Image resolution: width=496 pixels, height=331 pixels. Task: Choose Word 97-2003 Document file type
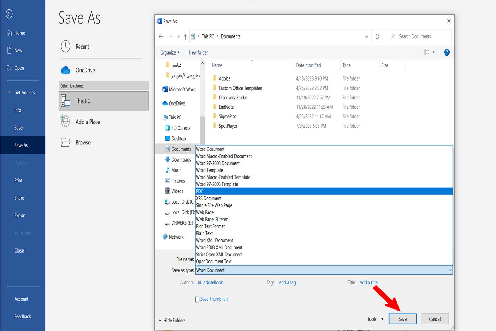(324, 163)
